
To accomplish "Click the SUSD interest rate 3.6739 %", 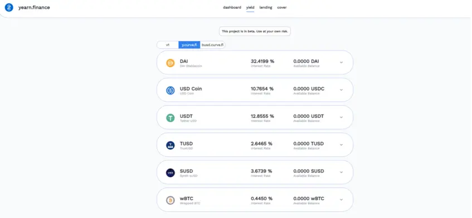I will tap(261, 171).
